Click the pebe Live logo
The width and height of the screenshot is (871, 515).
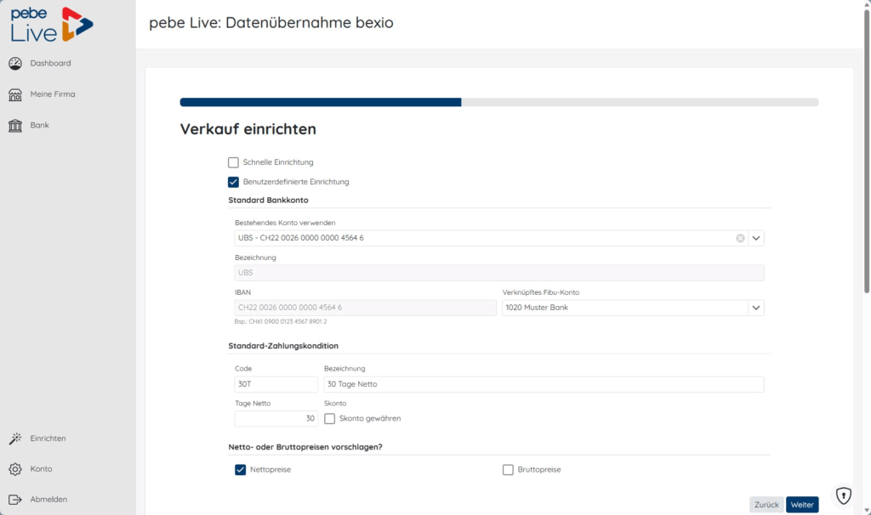[52, 25]
